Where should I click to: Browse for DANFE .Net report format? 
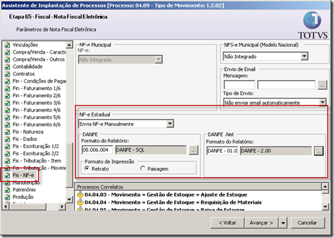(x=319, y=151)
